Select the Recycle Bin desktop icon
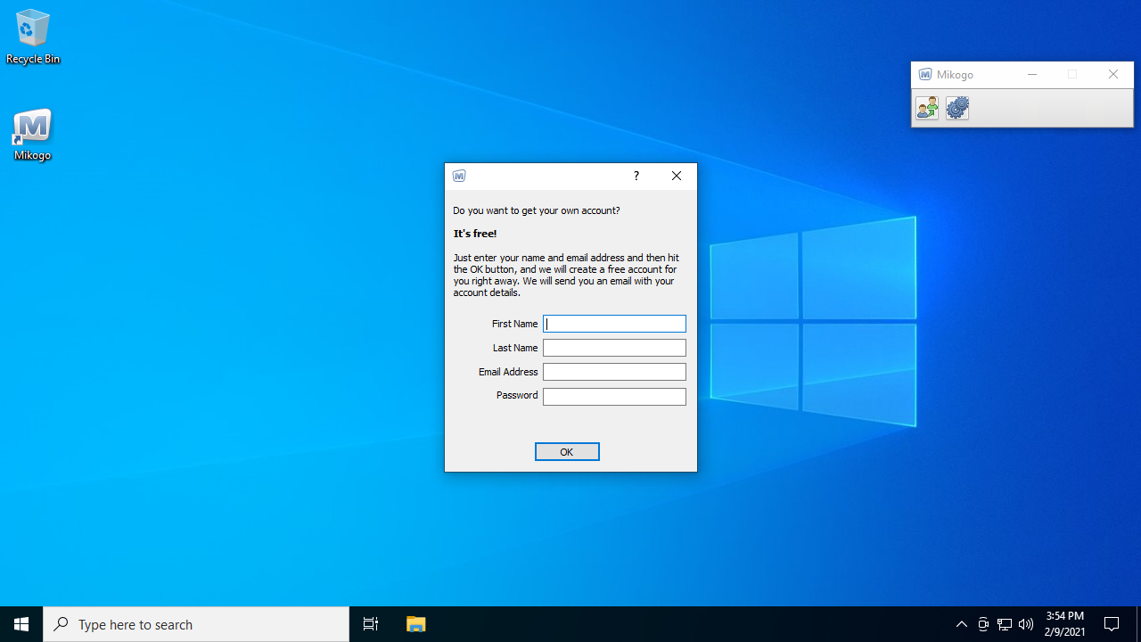The image size is (1141, 642). click(33, 37)
